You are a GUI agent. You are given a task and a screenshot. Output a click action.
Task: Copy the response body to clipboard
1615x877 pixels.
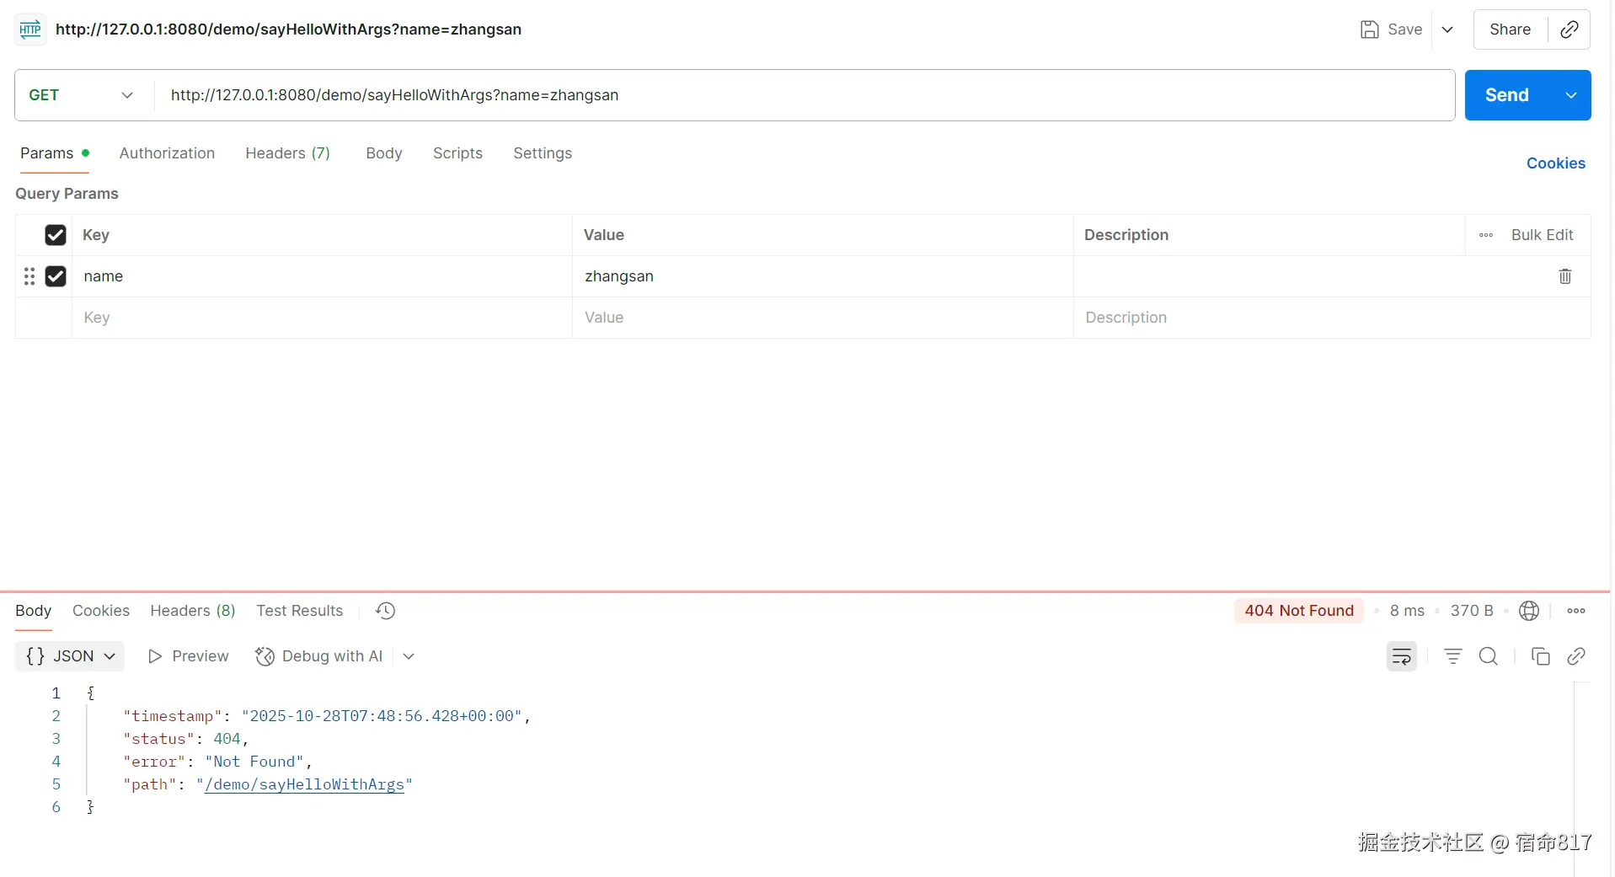pos(1540,656)
